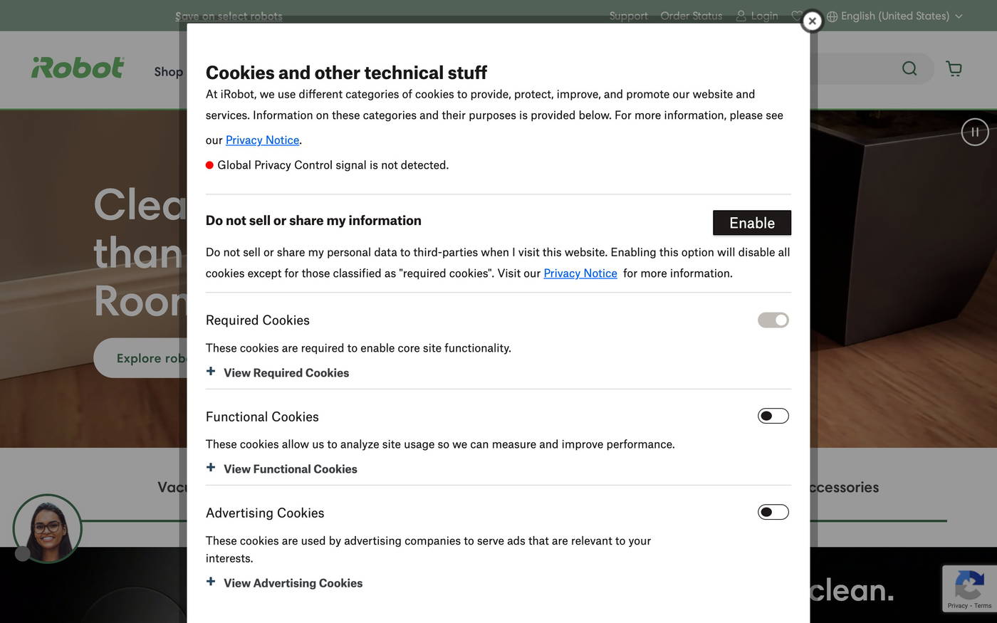Click the Enable do-not-sell button

coord(751,223)
